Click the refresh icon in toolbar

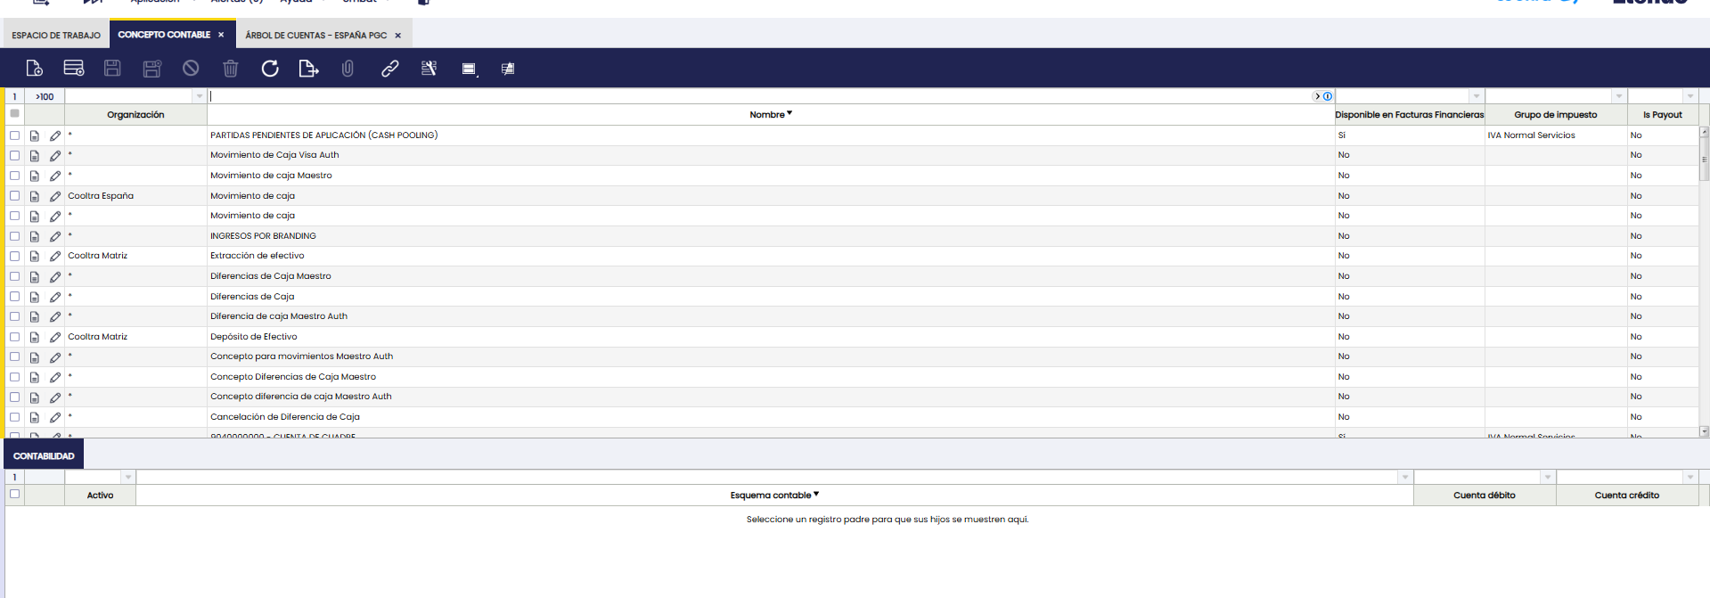(x=270, y=69)
